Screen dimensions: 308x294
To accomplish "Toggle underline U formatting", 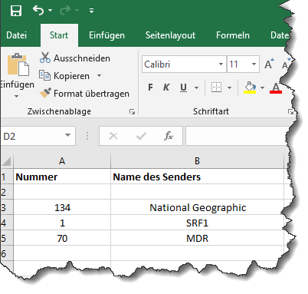I will [183, 88].
